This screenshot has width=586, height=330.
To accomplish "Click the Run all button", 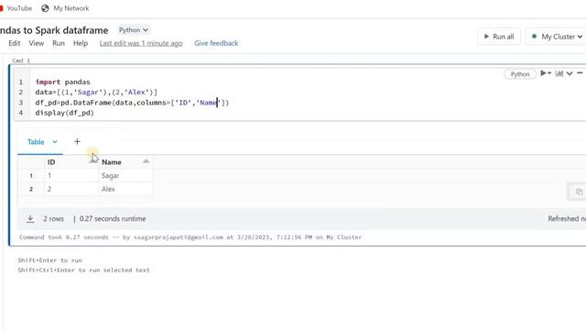I will pos(499,37).
